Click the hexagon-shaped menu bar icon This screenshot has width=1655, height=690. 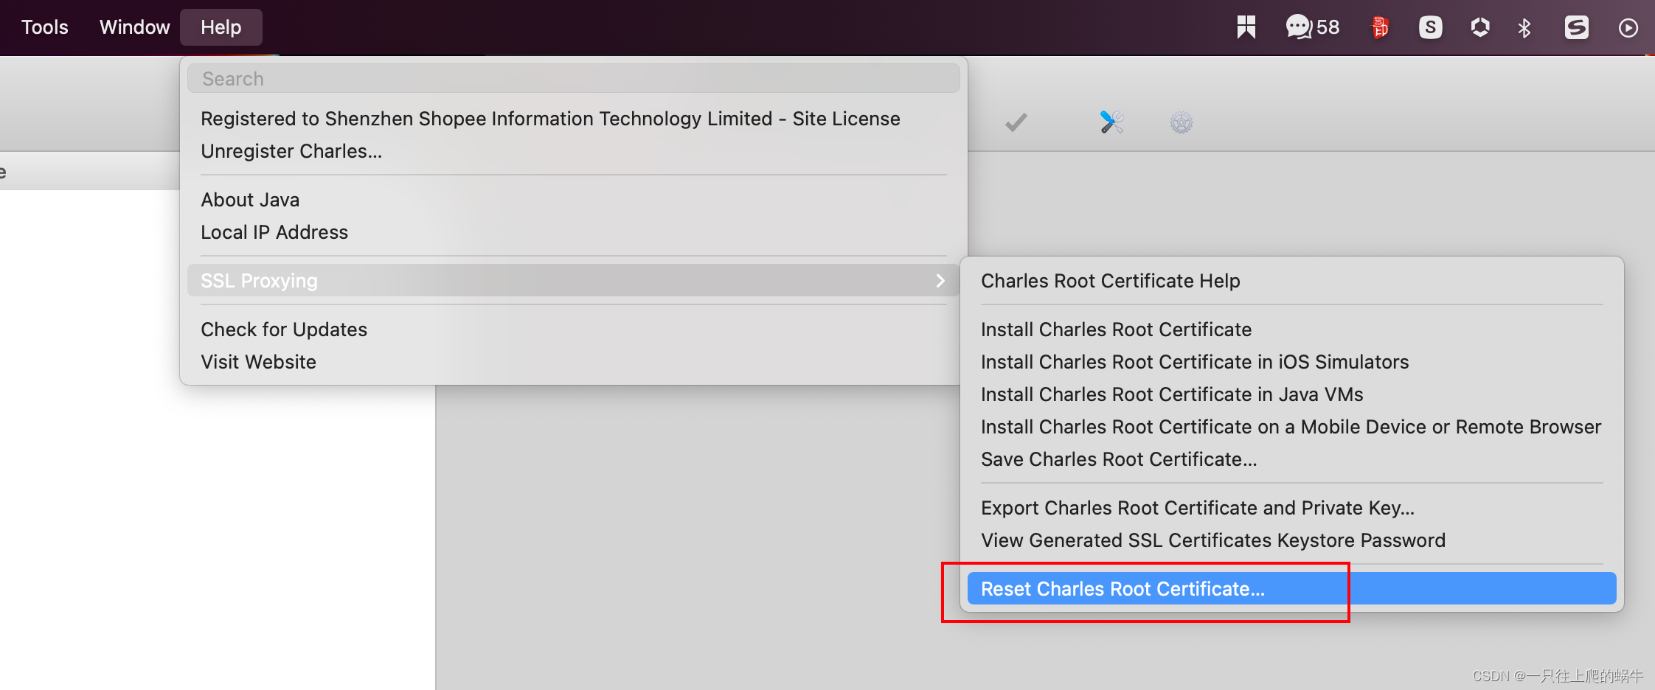[1480, 27]
